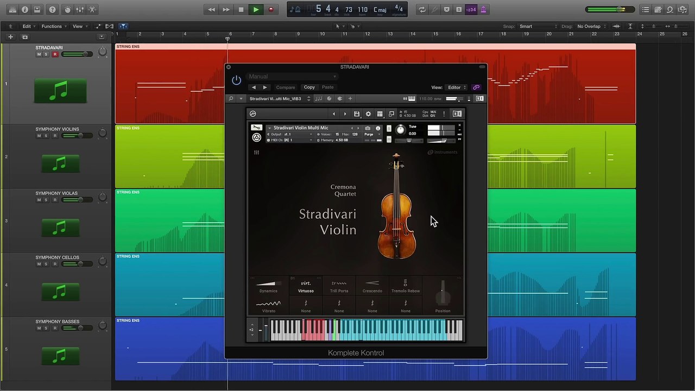This screenshot has height=391, width=695.
Task: Open the Note Pads icon
Action: (x=658, y=9)
